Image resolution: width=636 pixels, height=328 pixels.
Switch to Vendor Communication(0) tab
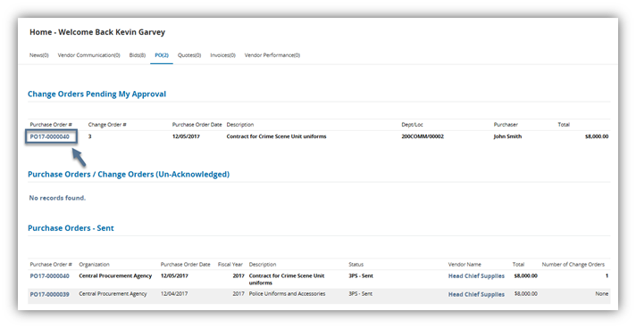pos(88,55)
